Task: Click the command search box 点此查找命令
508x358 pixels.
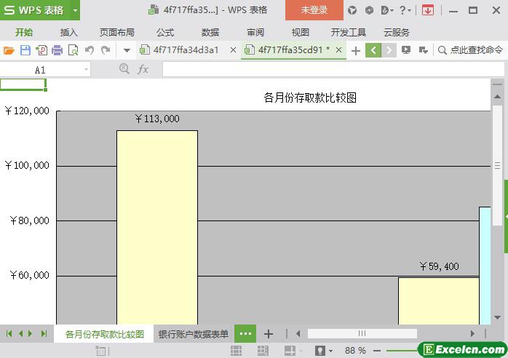Action: (x=470, y=50)
